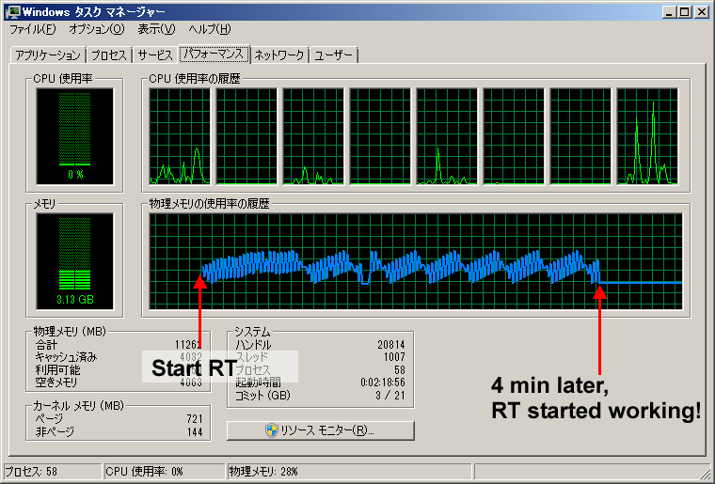715x484 pixels.
Task: Click the コミット (GB) value 3 / 21
Action: point(389,396)
